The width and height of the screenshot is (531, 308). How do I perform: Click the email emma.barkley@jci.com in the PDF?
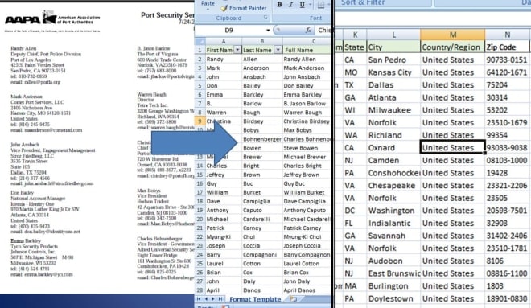point(48,274)
